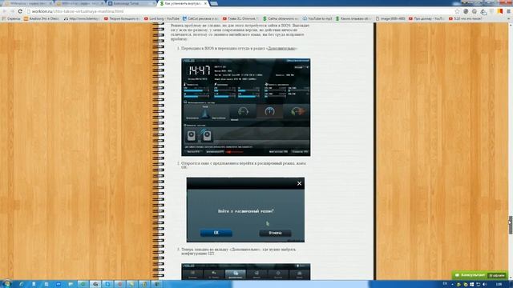Follow the Дополнительно link in step 1

tap(281, 48)
